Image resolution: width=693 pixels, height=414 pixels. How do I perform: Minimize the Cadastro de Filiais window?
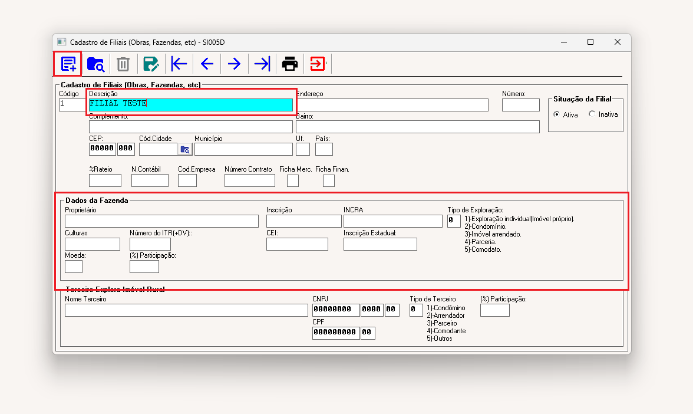[564, 42]
